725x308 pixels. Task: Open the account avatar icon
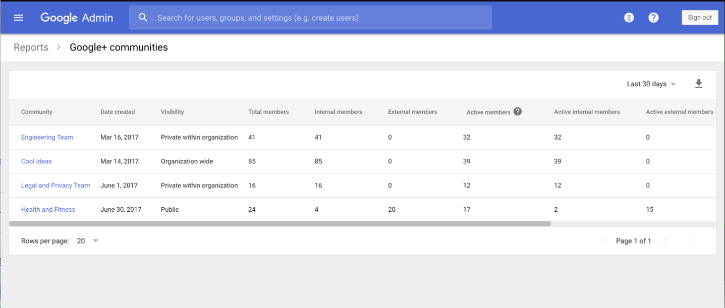629,18
